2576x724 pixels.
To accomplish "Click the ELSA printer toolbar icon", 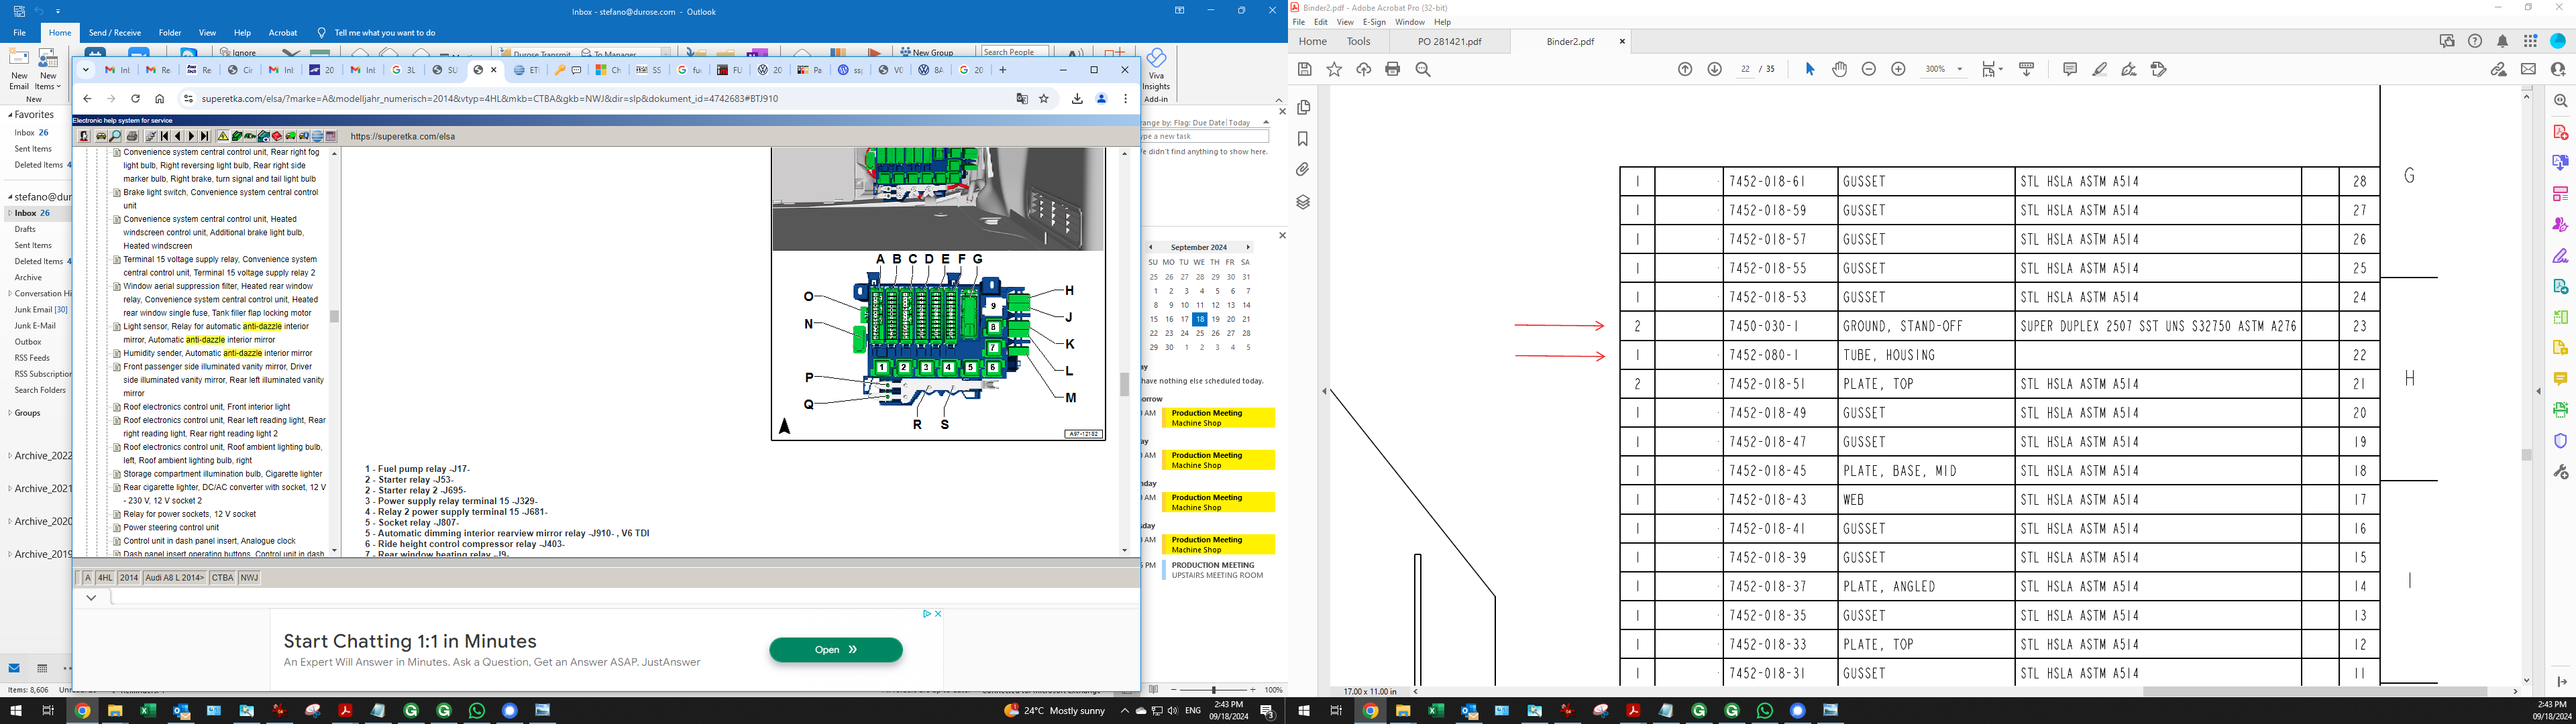I will (x=132, y=136).
